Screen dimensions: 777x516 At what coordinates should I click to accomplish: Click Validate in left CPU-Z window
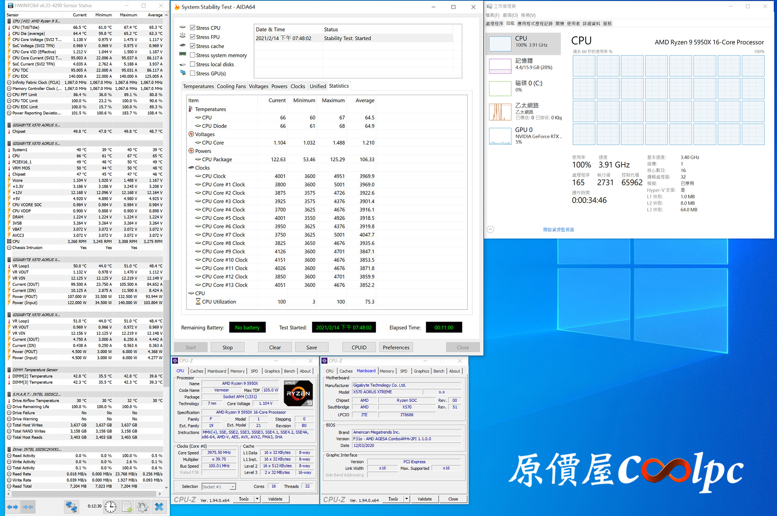[x=275, y=499]
